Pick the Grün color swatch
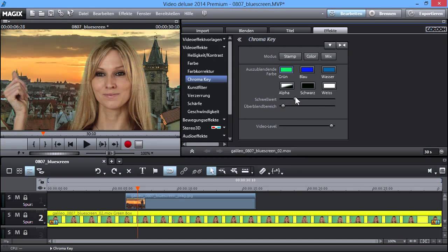 pyautogui.click(x=286, y=70)
